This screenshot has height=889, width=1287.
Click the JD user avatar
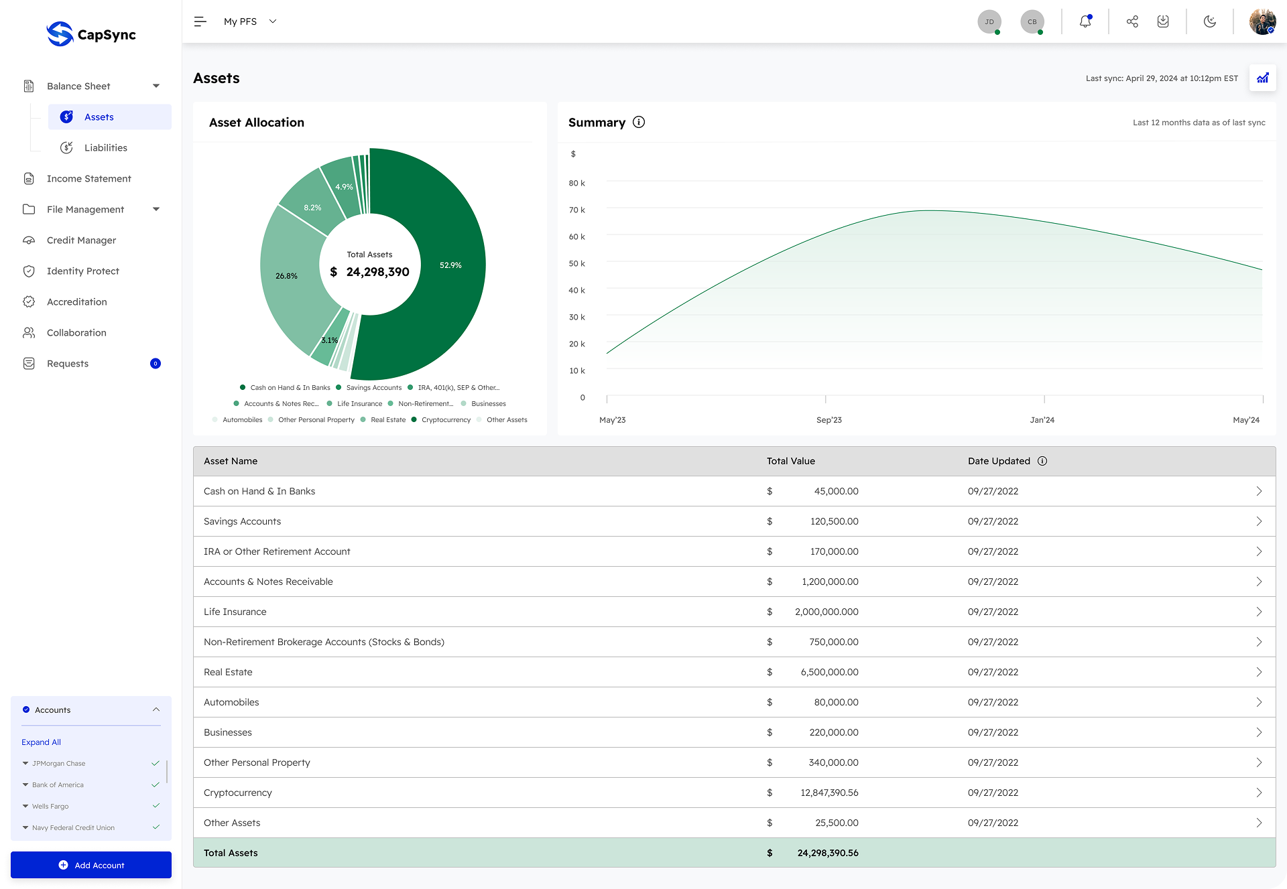coord(989,21)
